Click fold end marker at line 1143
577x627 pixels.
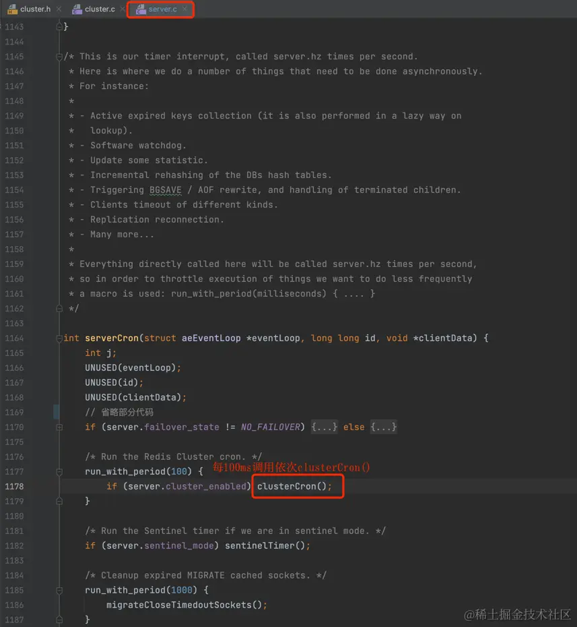pyautogui.click(x=59, y=27)
